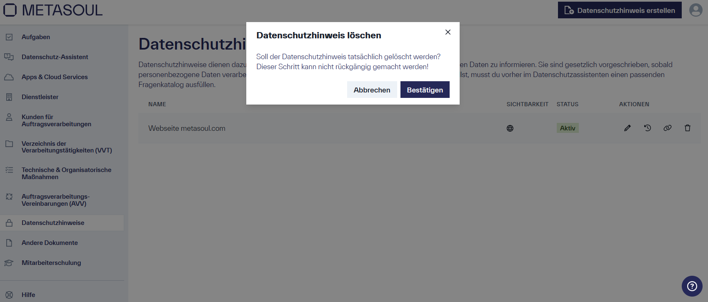Click the lock icon for Datenschutzhinweise
Viewport: 708px width, 302px height.
pos(9,223)
